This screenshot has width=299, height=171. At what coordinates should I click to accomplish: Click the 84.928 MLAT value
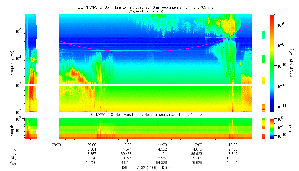click(162, 163)
